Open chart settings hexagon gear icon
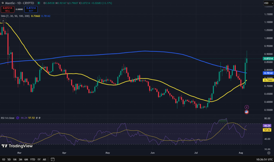This screenshot has width=274, height=162. [269, 153]
